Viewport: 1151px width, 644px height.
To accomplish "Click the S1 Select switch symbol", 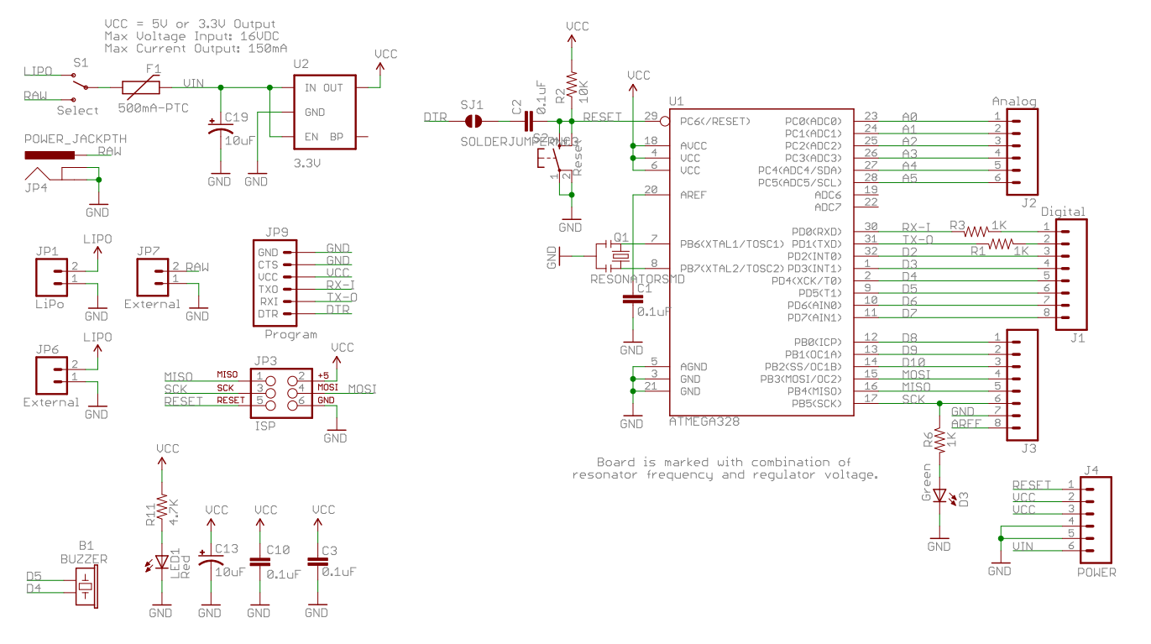I will pos(81,84).
